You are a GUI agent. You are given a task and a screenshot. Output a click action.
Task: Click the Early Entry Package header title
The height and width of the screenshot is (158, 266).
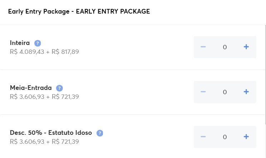(79, 11)
